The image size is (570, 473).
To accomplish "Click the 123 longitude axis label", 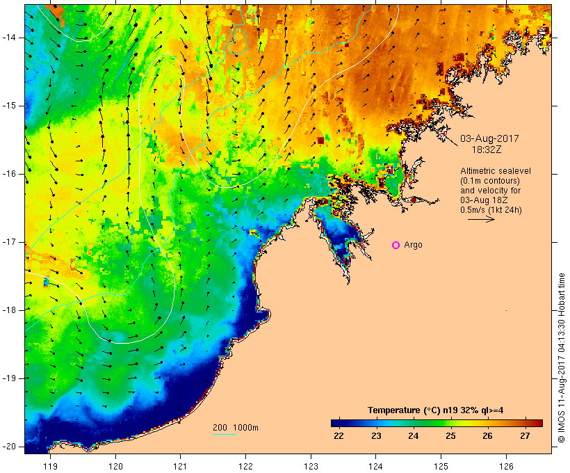I will coord(311,466).
